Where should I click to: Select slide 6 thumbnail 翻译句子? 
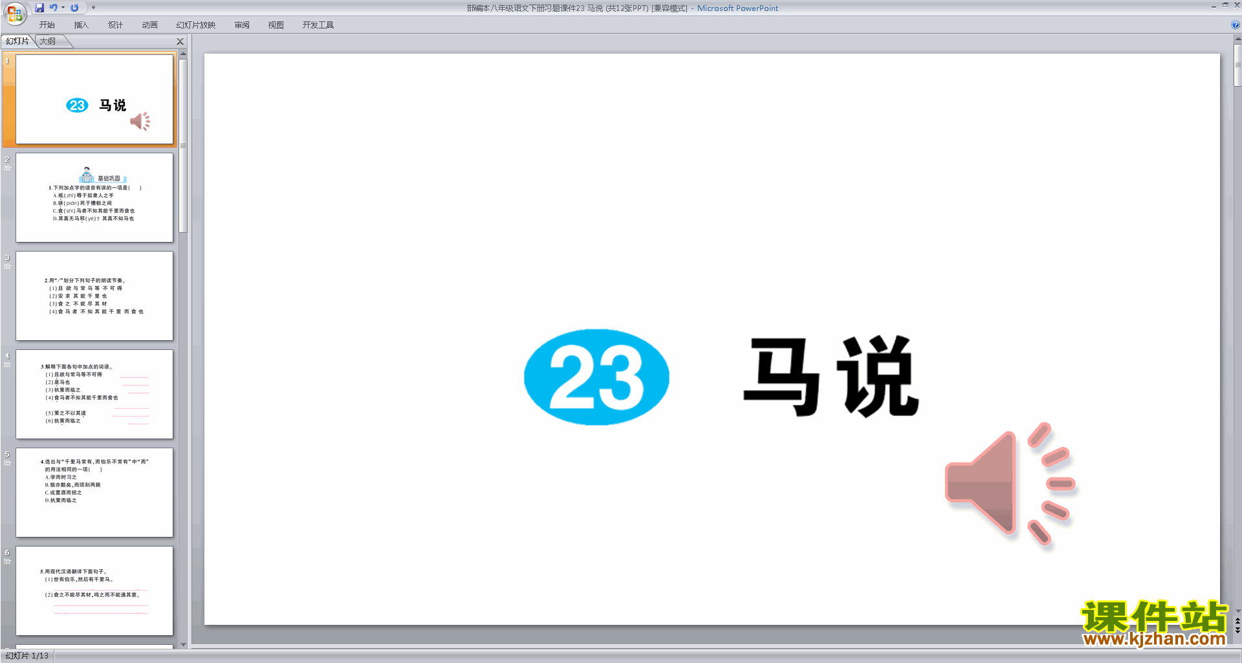pyautogui.click(x=94, y=591)
